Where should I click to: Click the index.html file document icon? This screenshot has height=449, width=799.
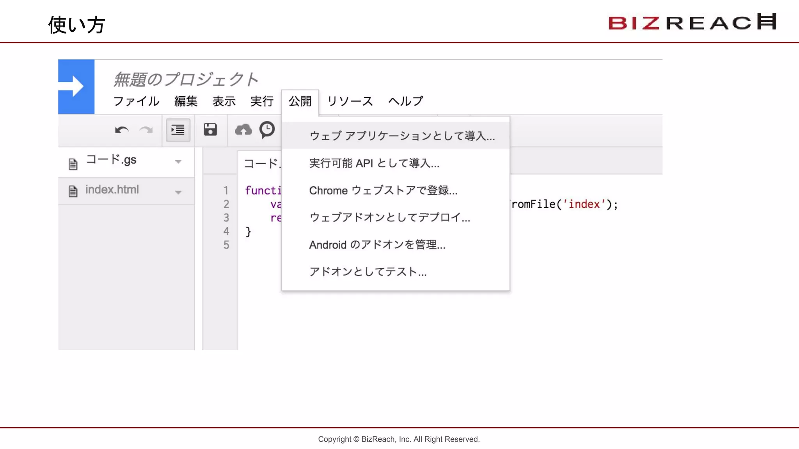click(73, 191)
